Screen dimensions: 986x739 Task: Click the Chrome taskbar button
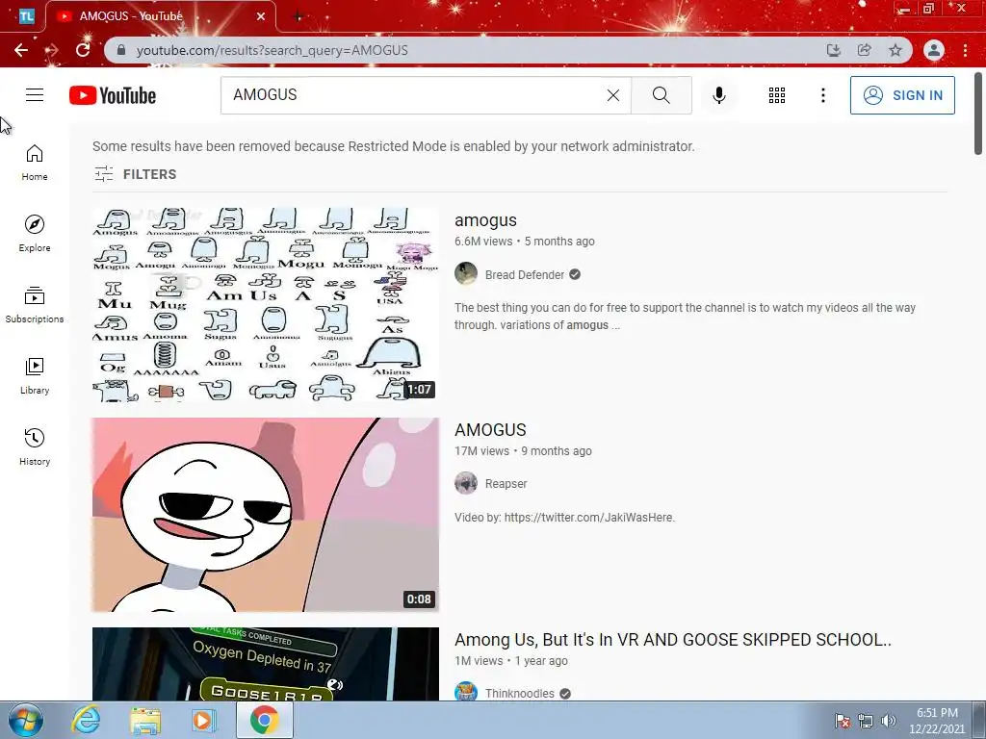(x=265, y=720)
